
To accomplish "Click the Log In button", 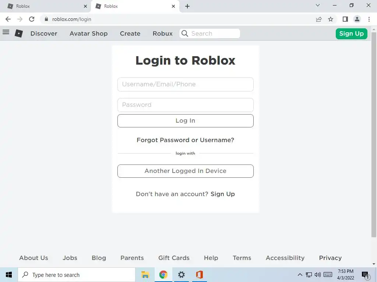I will 186,120.
